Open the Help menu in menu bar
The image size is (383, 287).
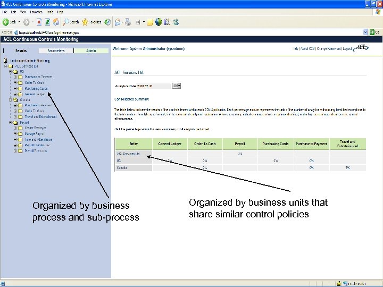click(x=60, y=12)
